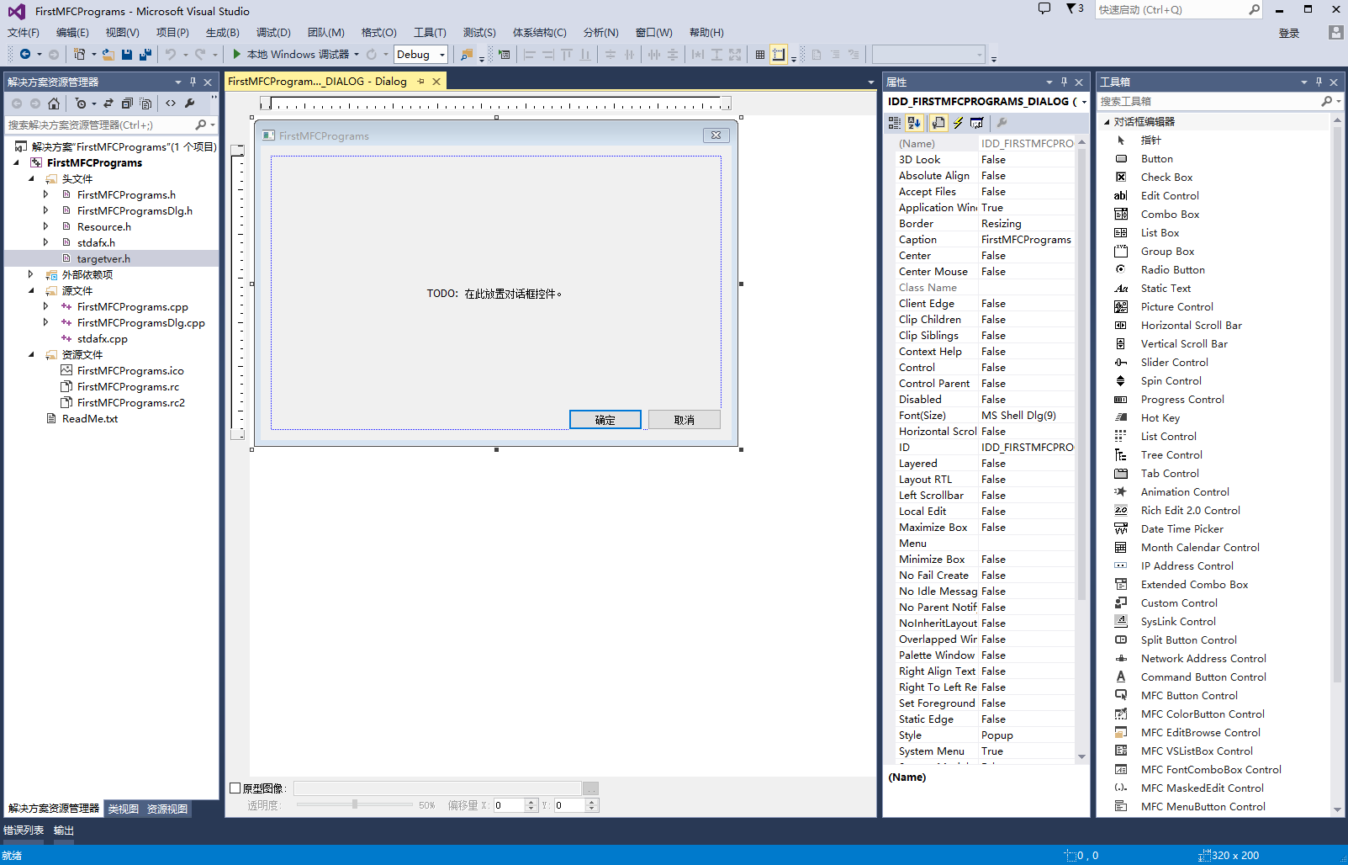Viewport: 1348px width, 865px height.
Task: Go to Solution Explorer home view
Action: [x=54, y=103]
